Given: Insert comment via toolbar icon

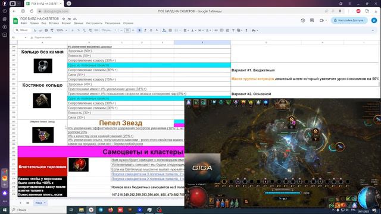Looking at the screenshot, I should 221,30.
